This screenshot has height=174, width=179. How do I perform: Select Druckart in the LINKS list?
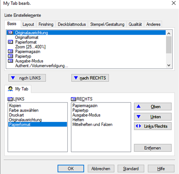coord(38,115)
